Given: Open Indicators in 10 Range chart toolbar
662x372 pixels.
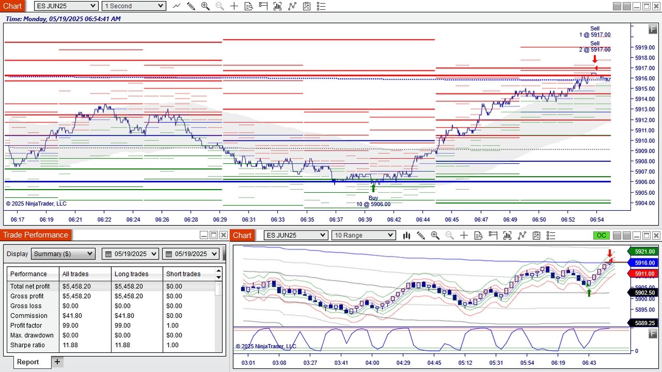Looking at the screenshot, I should pyautogui.click(x=507, y=236).
